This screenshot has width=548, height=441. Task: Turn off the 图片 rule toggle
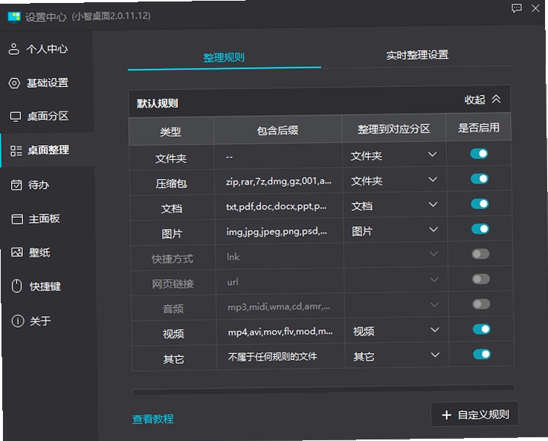[480, 229]
